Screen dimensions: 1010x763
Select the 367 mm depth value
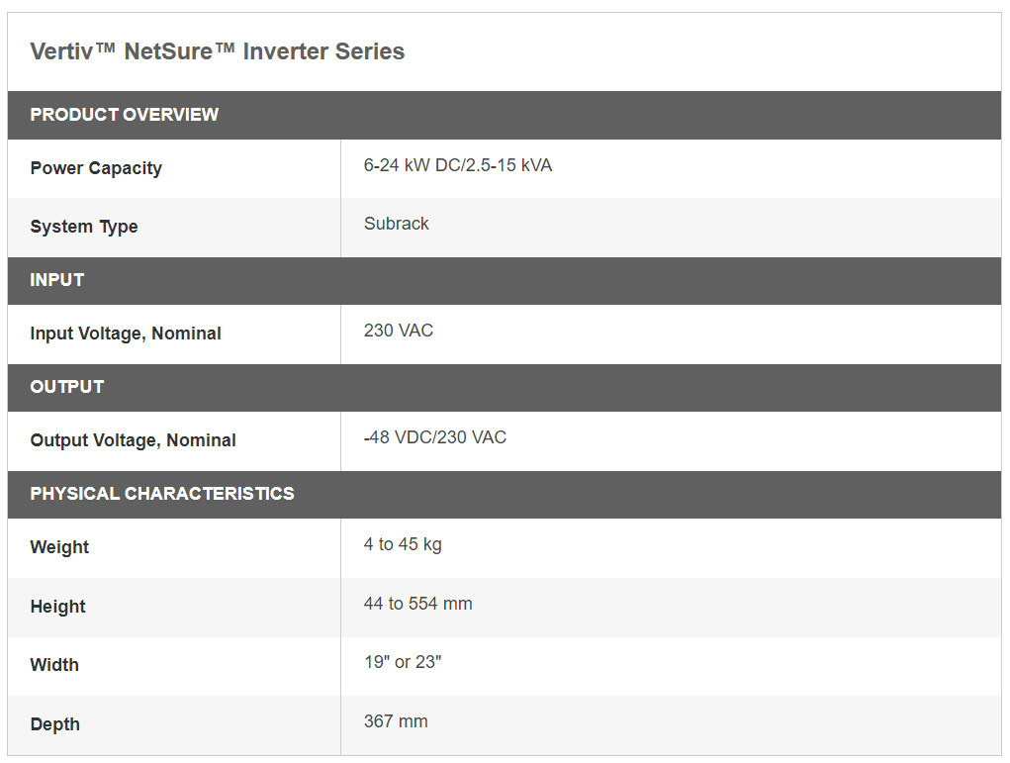pos(396,721)
